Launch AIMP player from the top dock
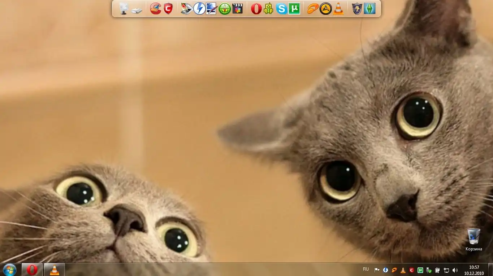Image resolution: width=493 pixels, height=276 pixels. coord(325,9)
